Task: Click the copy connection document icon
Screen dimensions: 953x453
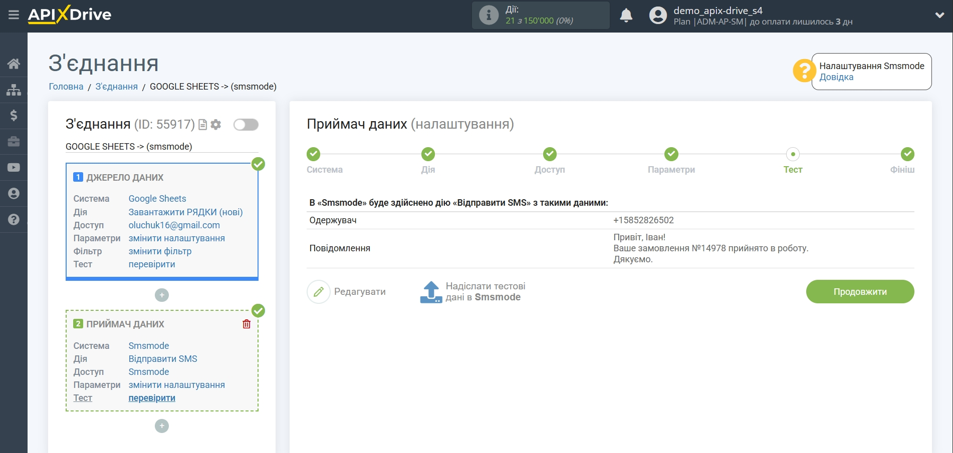Action: coord(202,125)
